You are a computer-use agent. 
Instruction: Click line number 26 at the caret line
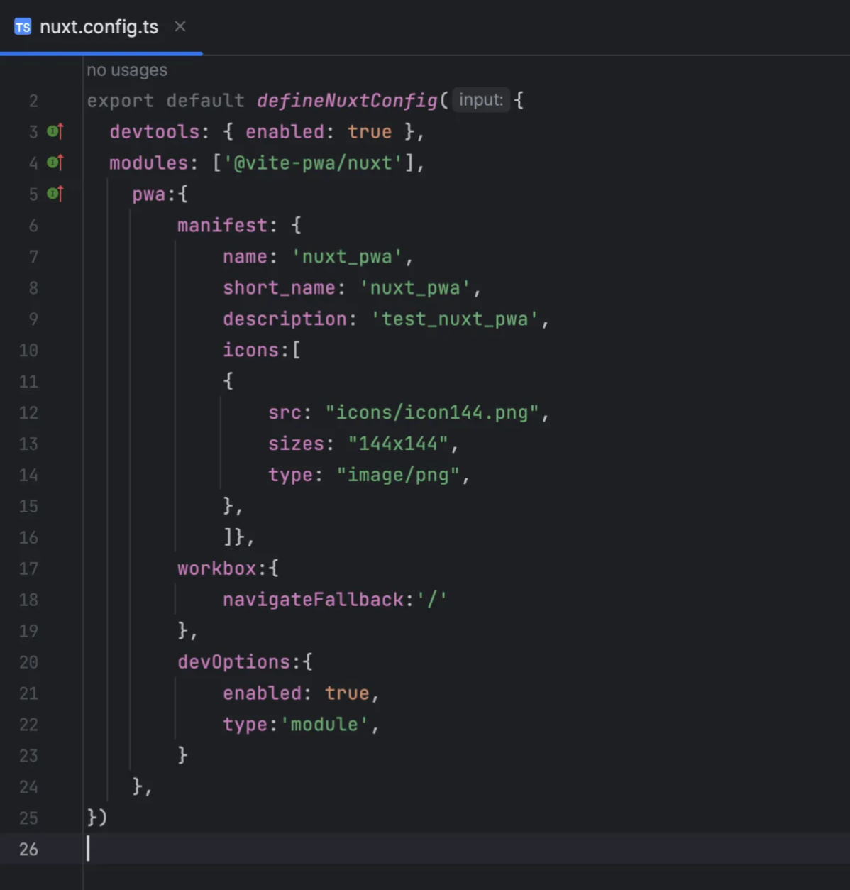point(28,849)
